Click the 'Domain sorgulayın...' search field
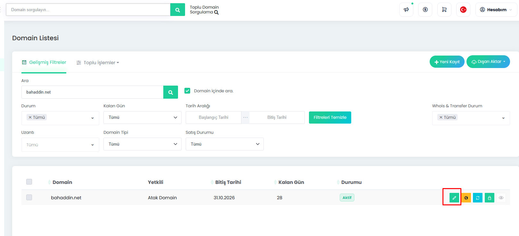Screen dimensions: 519x236 (88, 10)
